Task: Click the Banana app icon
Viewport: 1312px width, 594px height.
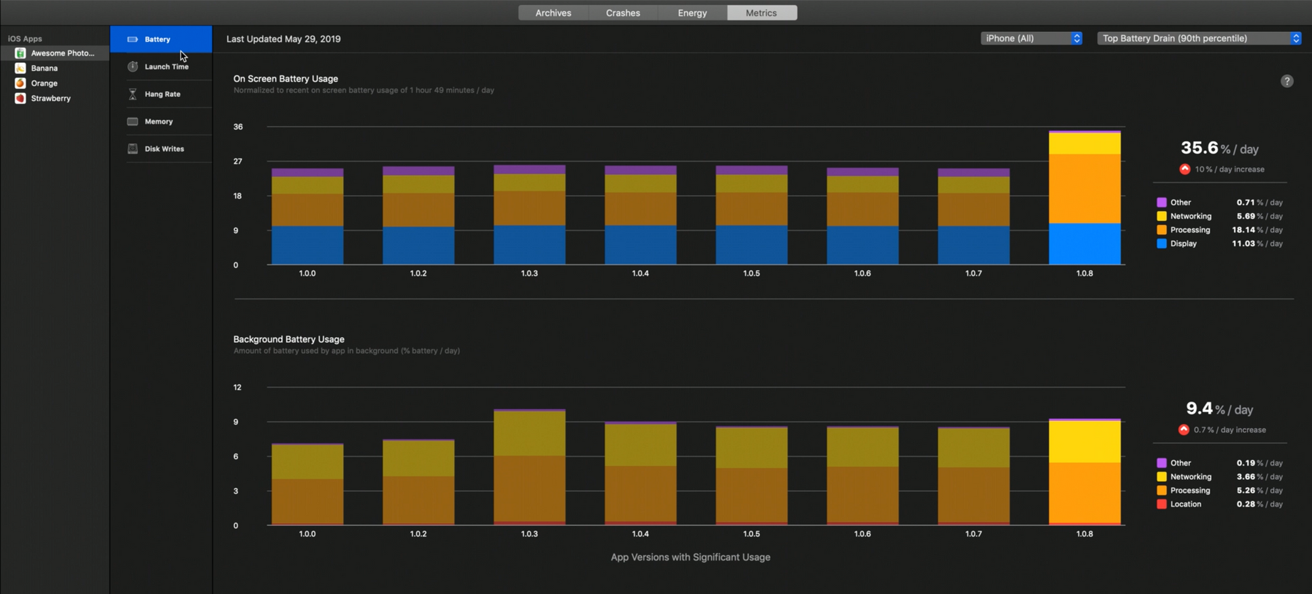Action: tap(20, 68)
